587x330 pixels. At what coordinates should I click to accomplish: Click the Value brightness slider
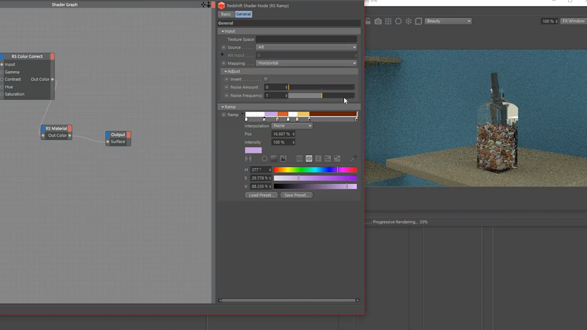coord(315,187)
